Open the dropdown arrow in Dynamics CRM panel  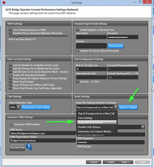click(x=143, y=127)
